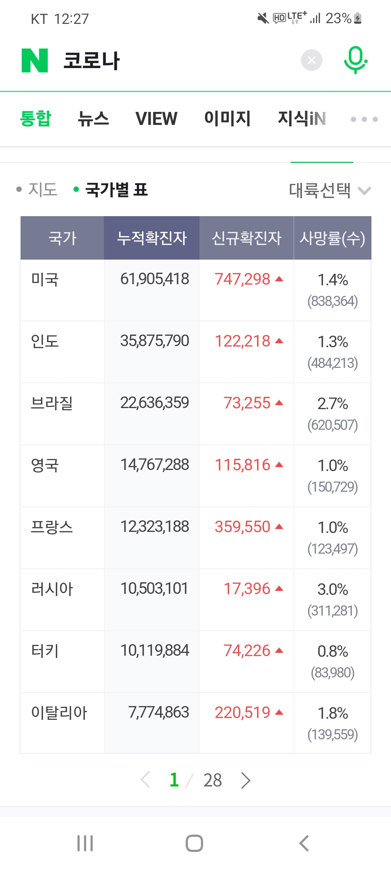Clear the search text with X button
Image resolution: width=391 pixels, height=869 pixels.
(311, 60)
